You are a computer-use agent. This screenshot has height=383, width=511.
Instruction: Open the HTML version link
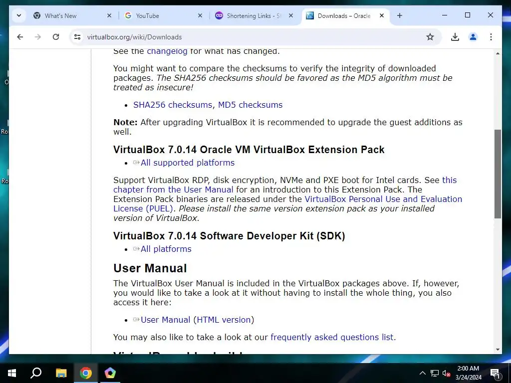[224, 320]
